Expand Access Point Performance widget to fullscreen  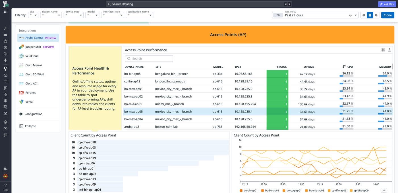pyautogui.click(x=383, y=50)
